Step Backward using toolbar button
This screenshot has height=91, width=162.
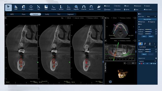point(137,6)
